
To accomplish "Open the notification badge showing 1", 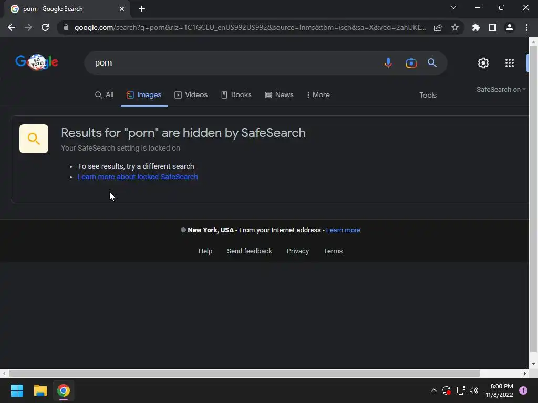I will click(x=523, y=390).
